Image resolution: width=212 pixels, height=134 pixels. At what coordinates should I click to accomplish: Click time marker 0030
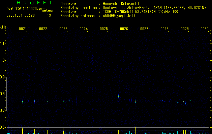click(205, 28)
